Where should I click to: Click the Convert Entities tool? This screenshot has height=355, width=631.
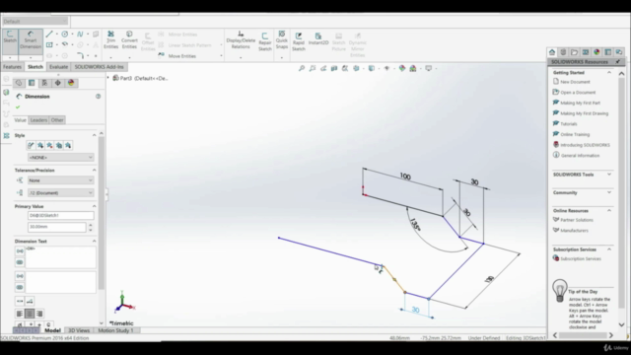pos(129,39)
